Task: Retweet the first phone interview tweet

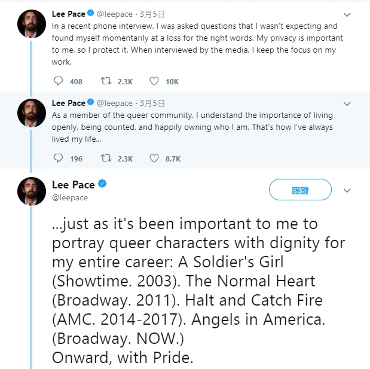Action: pyautogui.click(x=106, y=81)
